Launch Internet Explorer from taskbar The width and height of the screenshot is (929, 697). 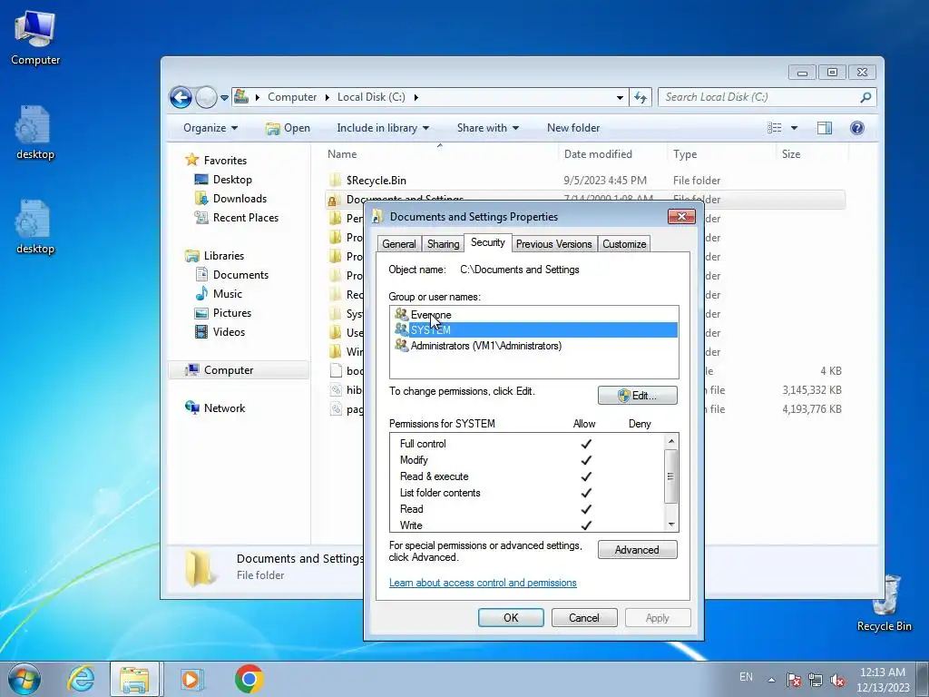pyautogui.click(x=81, y=679)
